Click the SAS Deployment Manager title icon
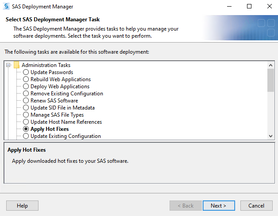 tap(6, 7)
